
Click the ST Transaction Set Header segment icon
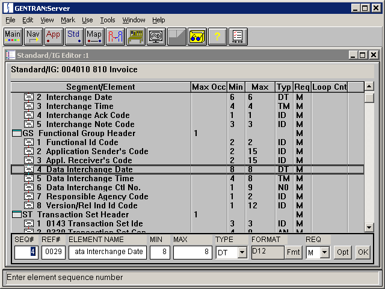coord(17,214)
